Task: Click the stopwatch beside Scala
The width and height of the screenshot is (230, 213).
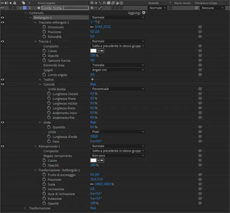Action: (x=44, y=184)
